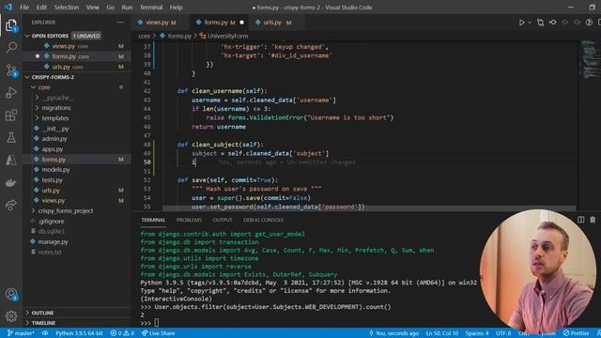This screenshot has width=601, height=338.
Task: Open the Live Share view icon
Action: pyautogui.click(x=11, y=205)
